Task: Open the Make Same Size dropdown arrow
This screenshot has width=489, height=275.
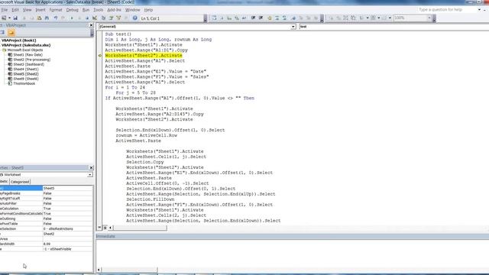Action: click(390, 18)
